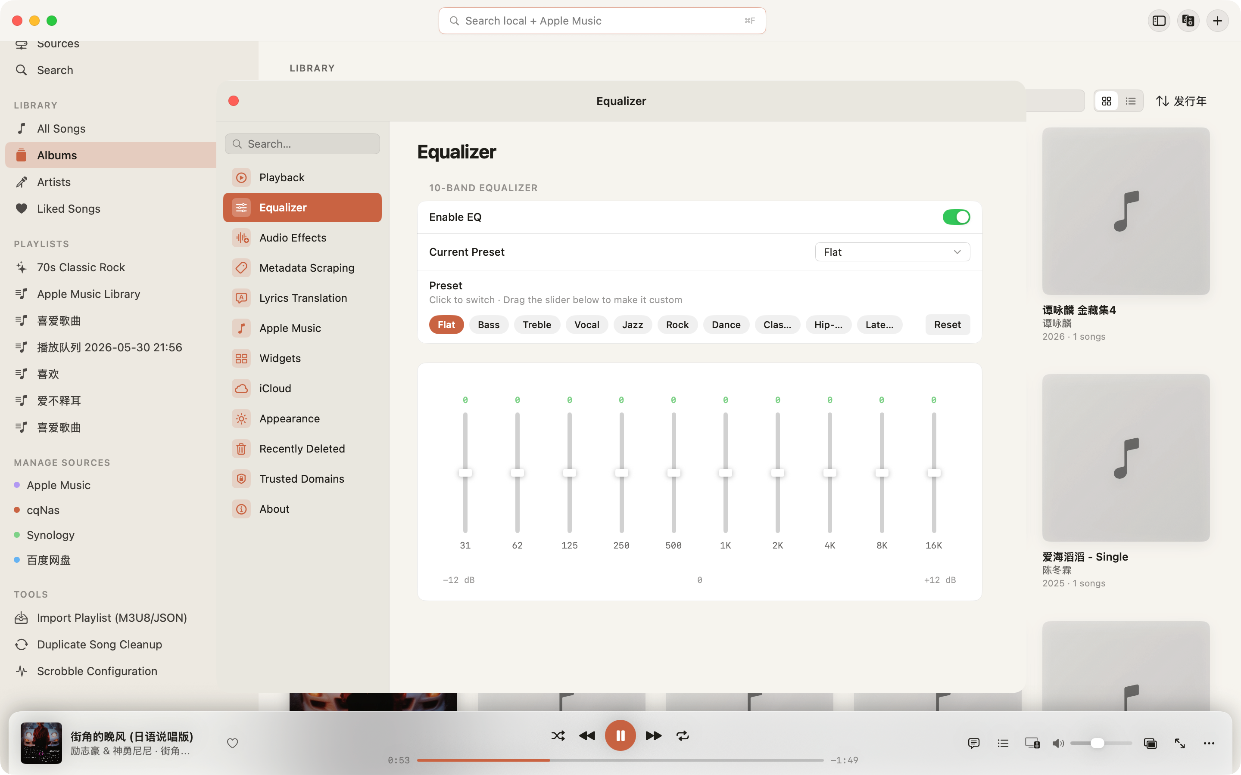1241x775 pixels.
Task: Open Recently Deleted settings
Action: (302, 449)
